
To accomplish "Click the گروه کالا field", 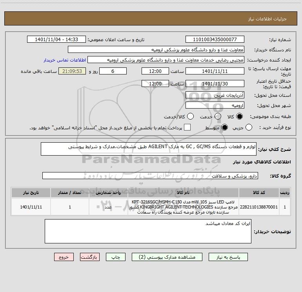I will point(150,176).
